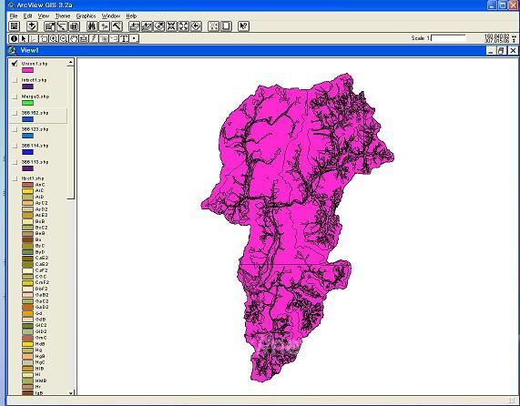Click the legend scrollbar up arrow
This screenshot has height=406, width=520.
[x=70, y=62]
